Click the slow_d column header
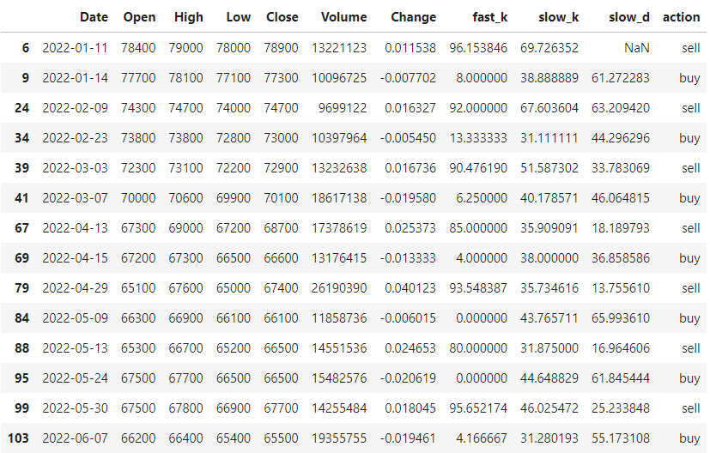710x453 pixels. click(629, 17)
